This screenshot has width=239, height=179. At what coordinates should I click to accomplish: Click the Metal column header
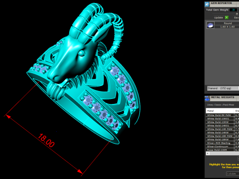[220, 111]
